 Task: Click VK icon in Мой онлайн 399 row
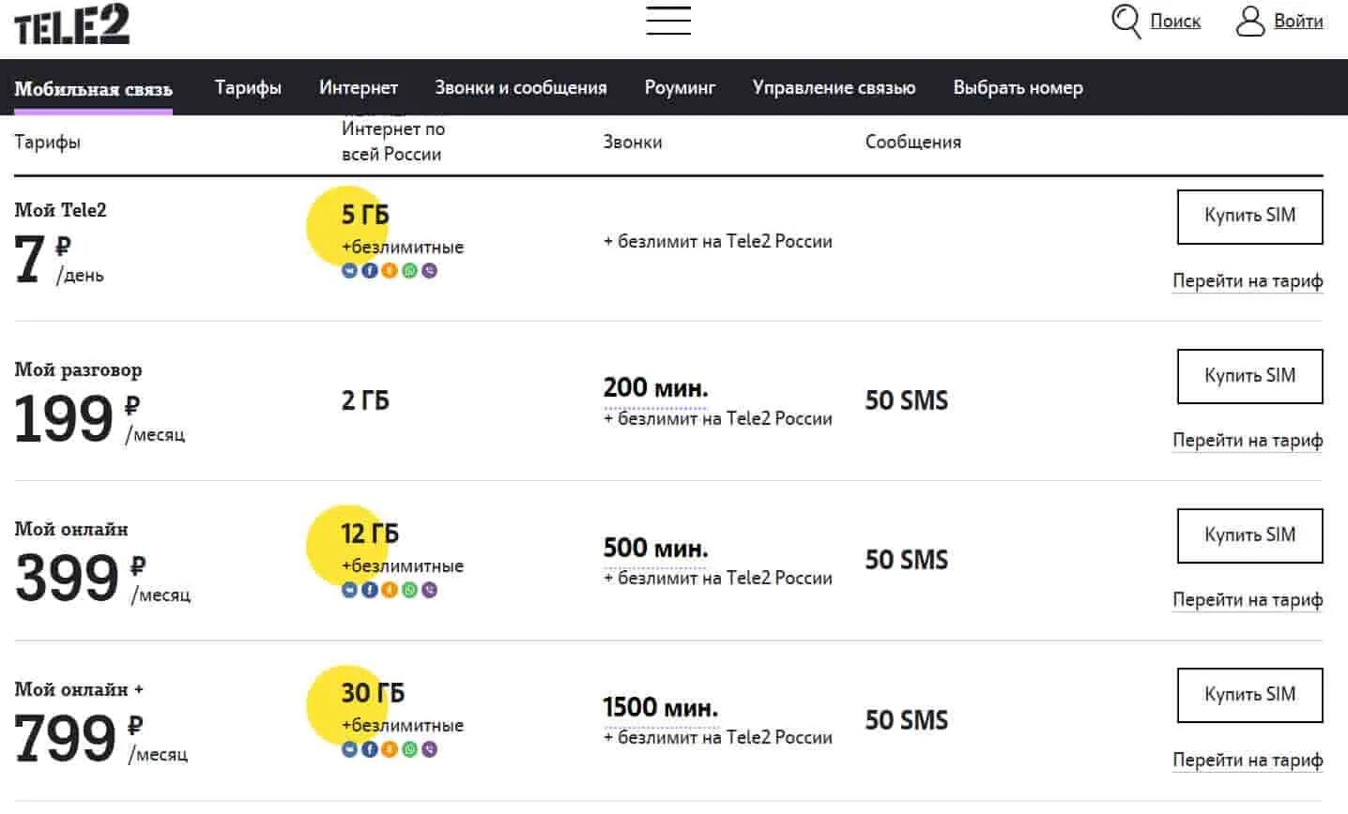coord(349,590)
